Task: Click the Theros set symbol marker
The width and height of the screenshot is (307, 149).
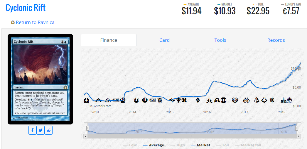Action: (x=123, y=100)
